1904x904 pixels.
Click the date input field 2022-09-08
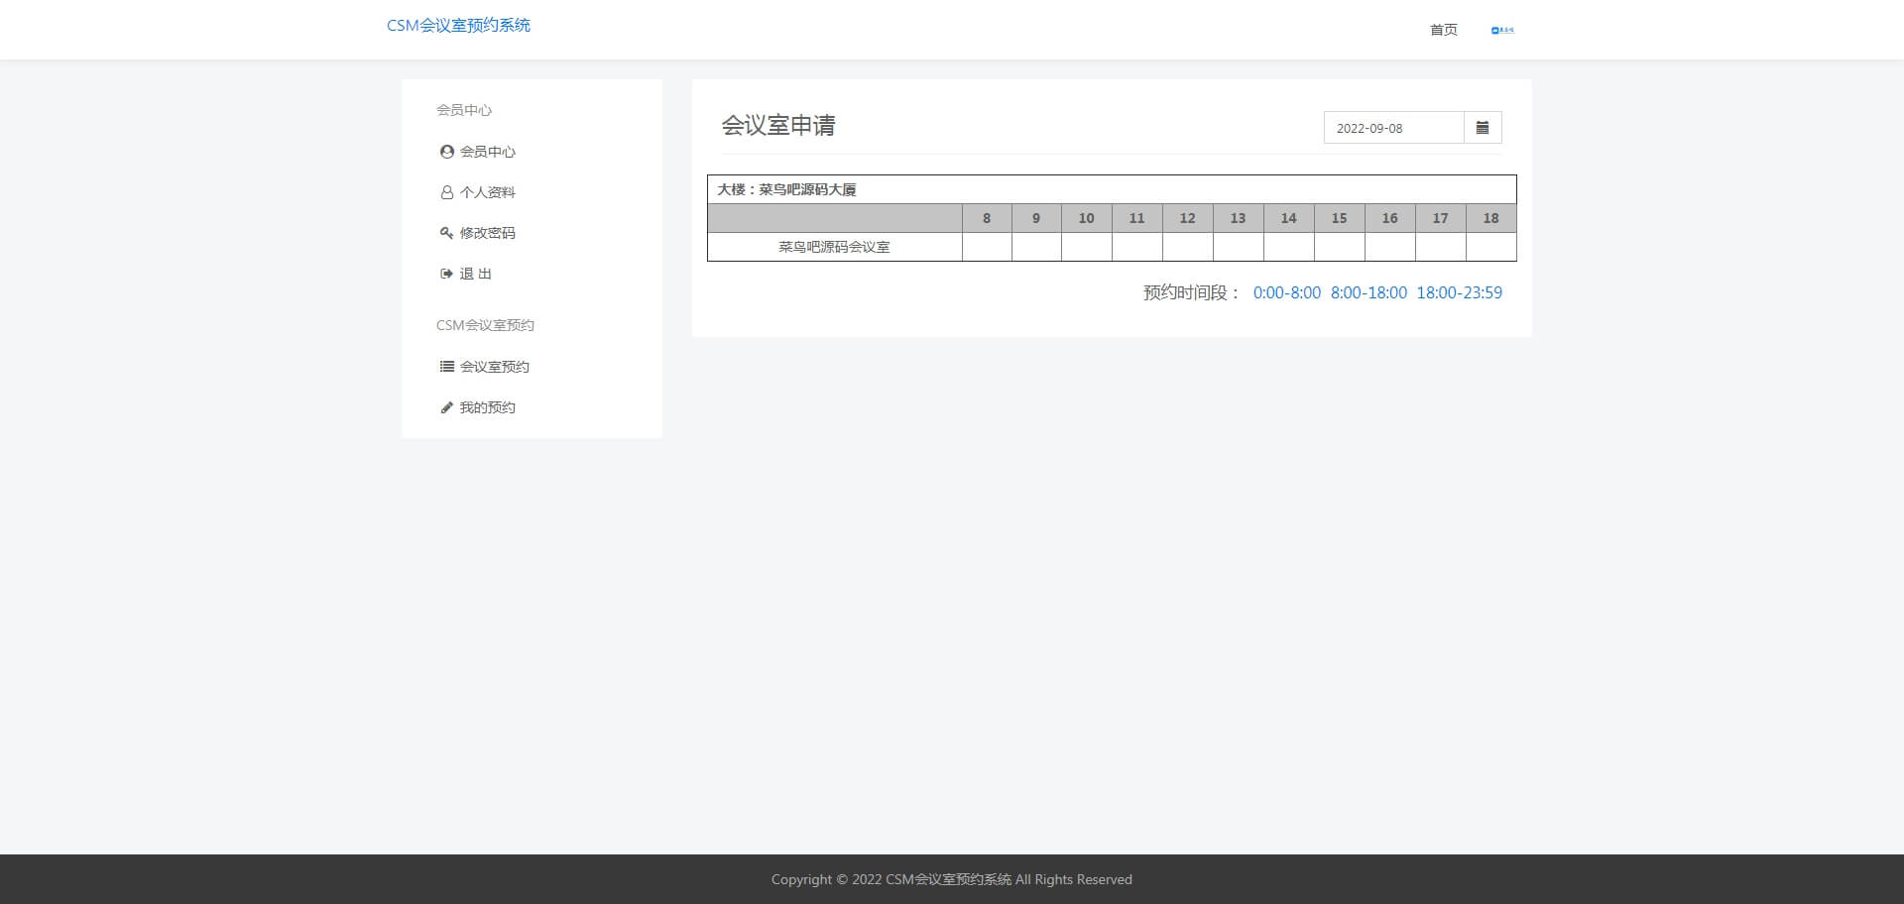[1393, 128]
